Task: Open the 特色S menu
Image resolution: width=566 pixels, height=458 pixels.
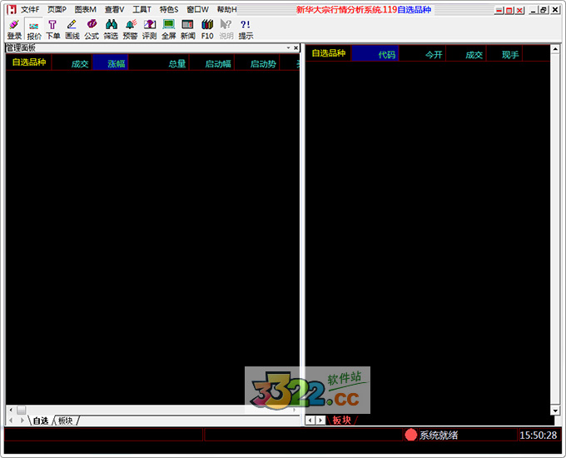Action: (169, 9)
